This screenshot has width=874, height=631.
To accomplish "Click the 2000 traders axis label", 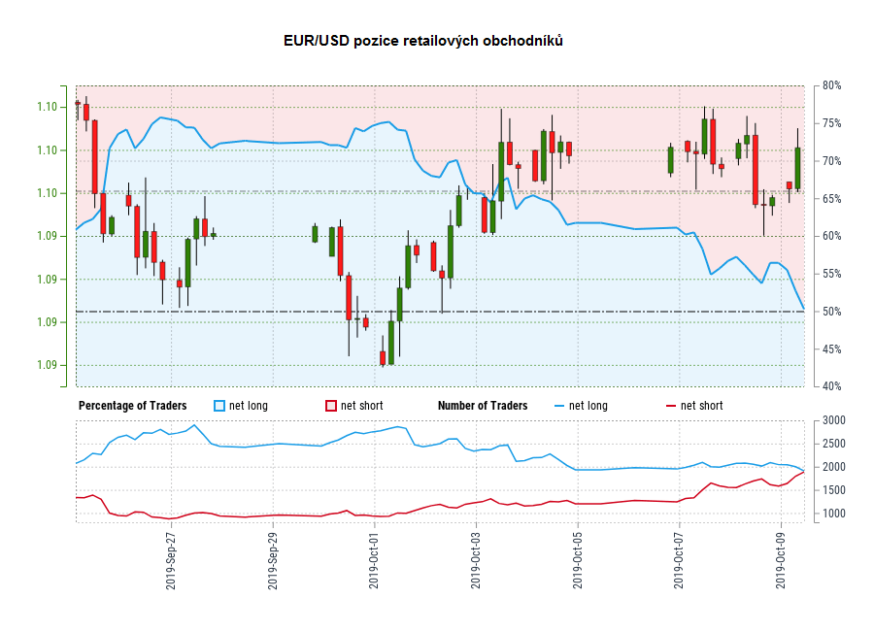I will click(x=834, y=467).
